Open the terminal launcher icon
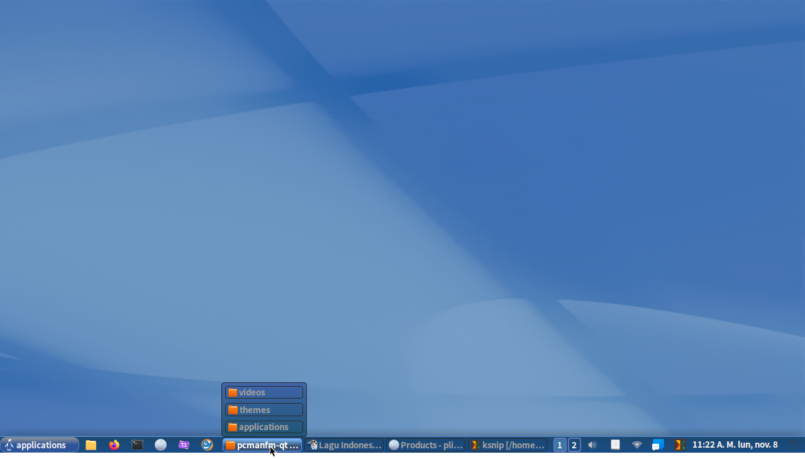This screenshot has width=805, height=459. pyautogui.click(x=137, y=445)
